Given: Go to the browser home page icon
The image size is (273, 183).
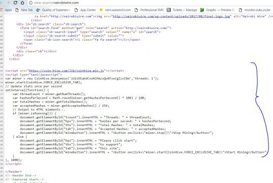Looking at the screenshot, I should [22, 3].
